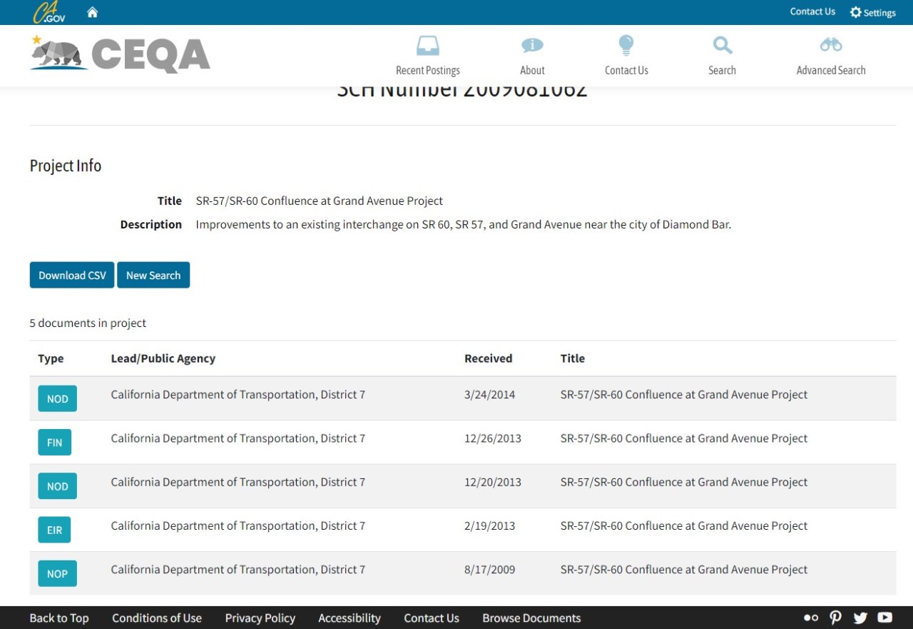Open the YouTube icon in the footer

tap(884, 618)
